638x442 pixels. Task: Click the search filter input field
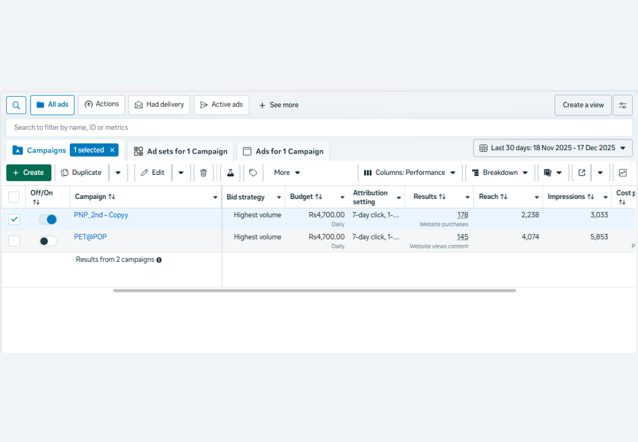319,128
